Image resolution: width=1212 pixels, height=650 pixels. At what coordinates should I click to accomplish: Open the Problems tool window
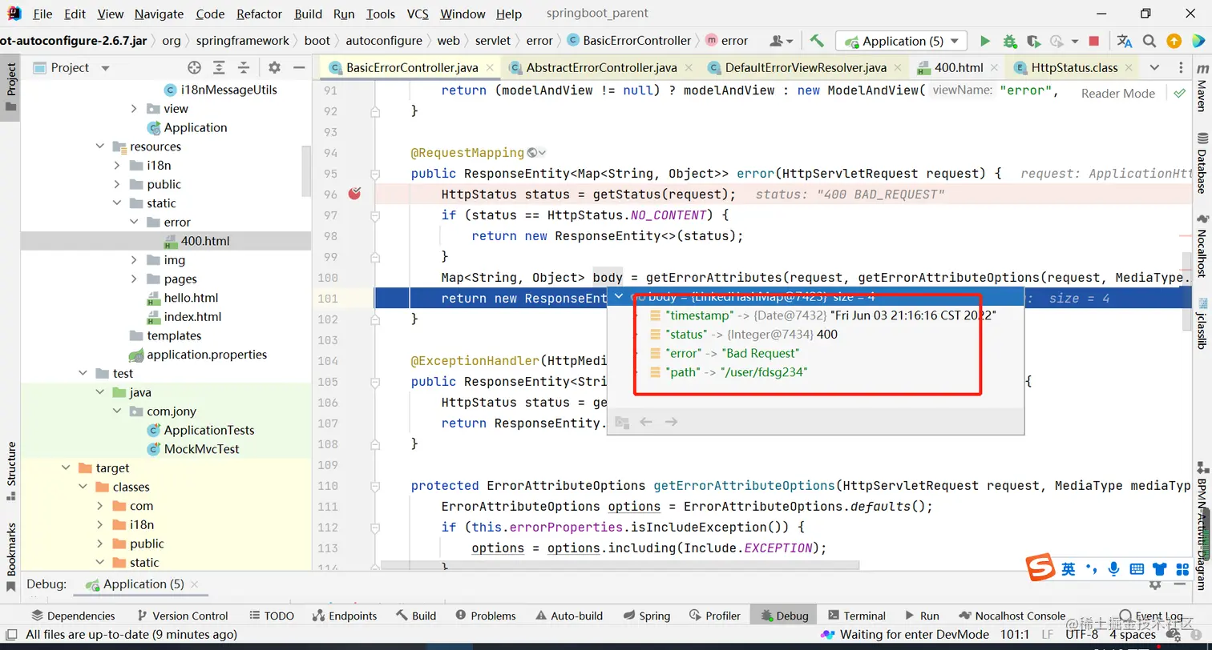486,616
